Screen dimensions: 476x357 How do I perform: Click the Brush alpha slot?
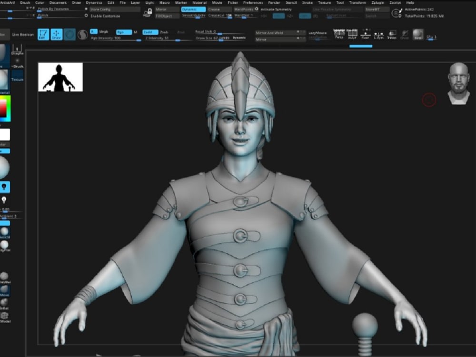17,62
